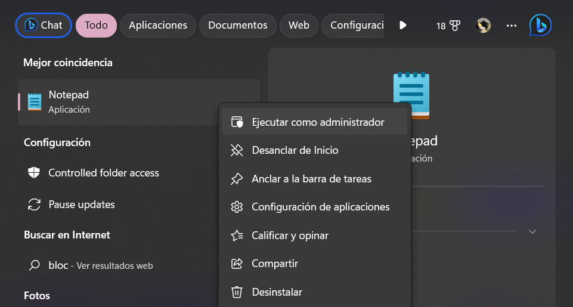
Task: Switch to the Aplicaciones filter tab
Action: coord(158,26)
